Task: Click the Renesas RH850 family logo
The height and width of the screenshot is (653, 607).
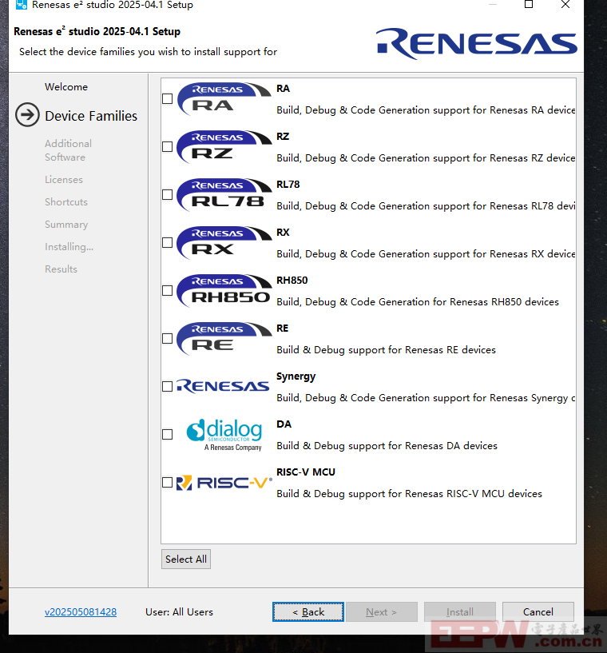Action: (224, 291)
